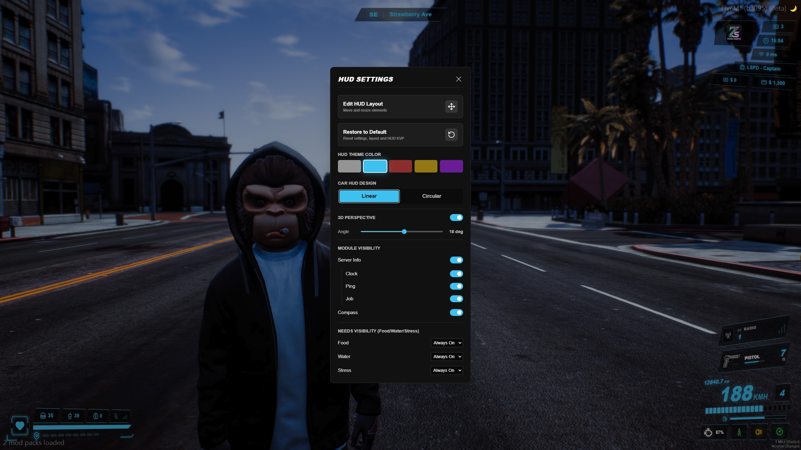Click the yellow moon icon

tap(793, 8)
